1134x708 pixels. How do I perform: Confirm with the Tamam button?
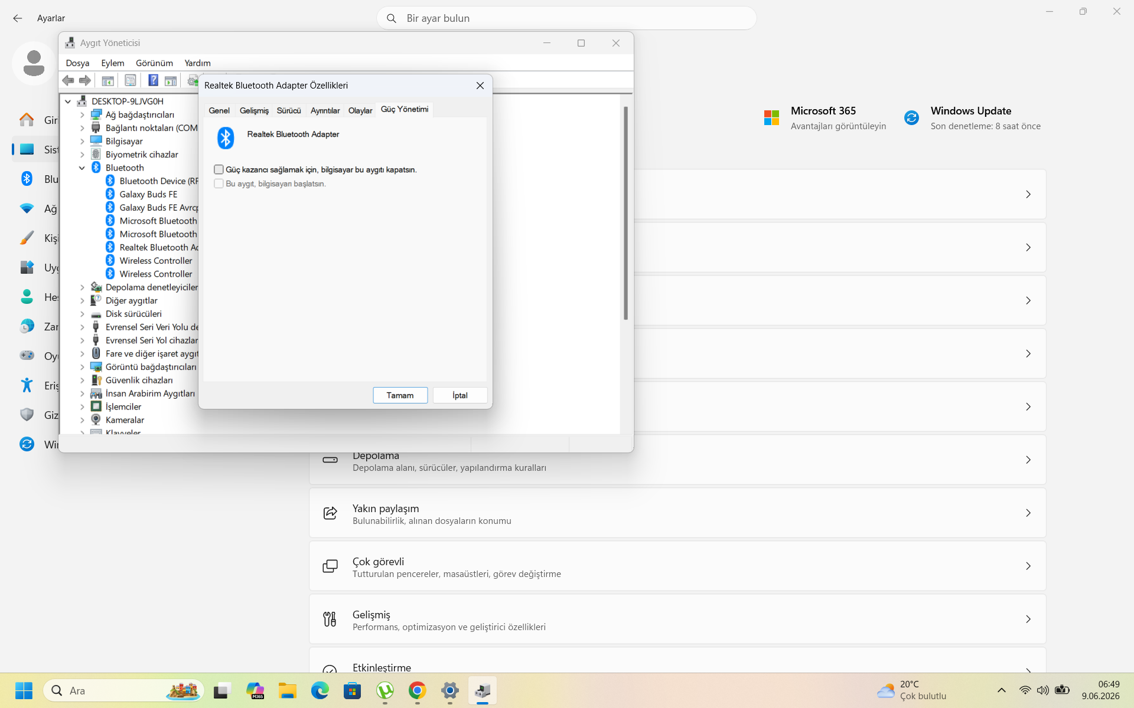400,395
